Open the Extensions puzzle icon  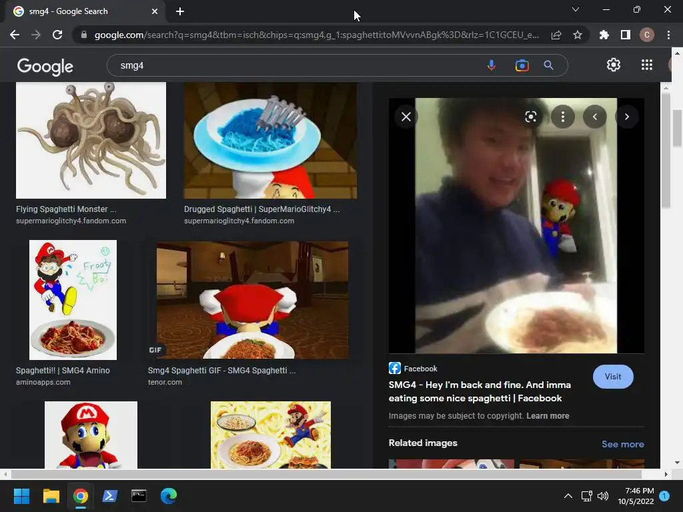(604, 35)
